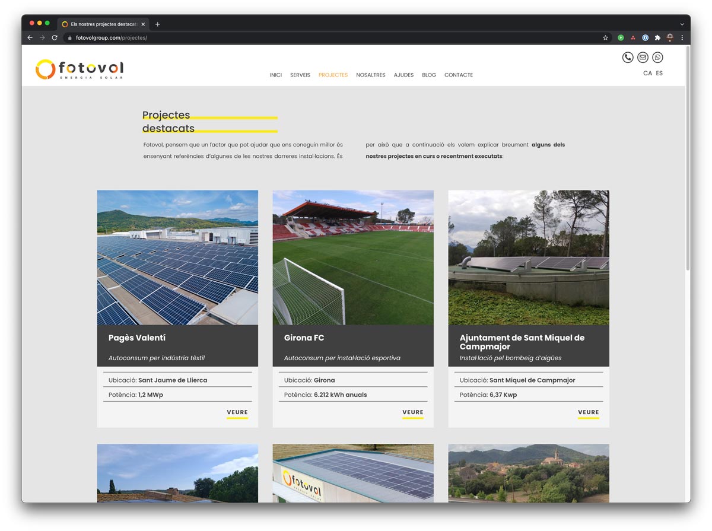This screenshot has width=712, height=531.
Task: Click the site padlock icon in address bar
Action: (x=70, y=38)
